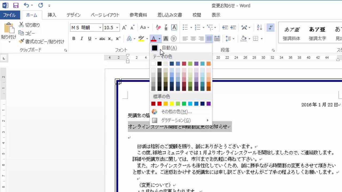Click the Align Left icon
This screenshot has height=192, width=342.
click(185, 39)
